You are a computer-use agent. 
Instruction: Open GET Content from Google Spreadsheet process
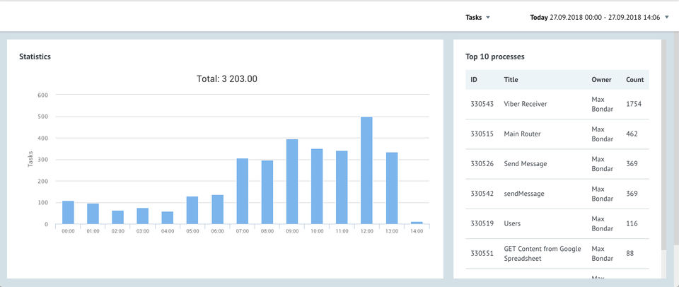click(542, 254)
